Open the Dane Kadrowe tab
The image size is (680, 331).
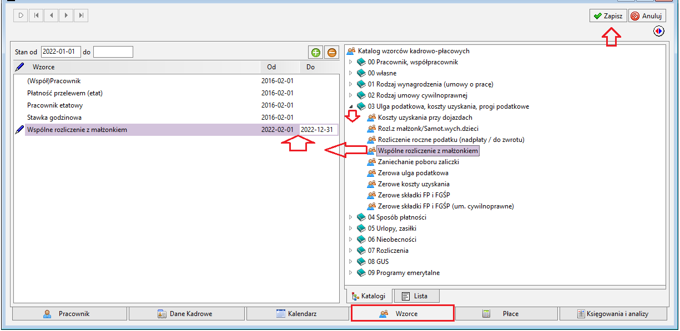click(x=186, y=314)
